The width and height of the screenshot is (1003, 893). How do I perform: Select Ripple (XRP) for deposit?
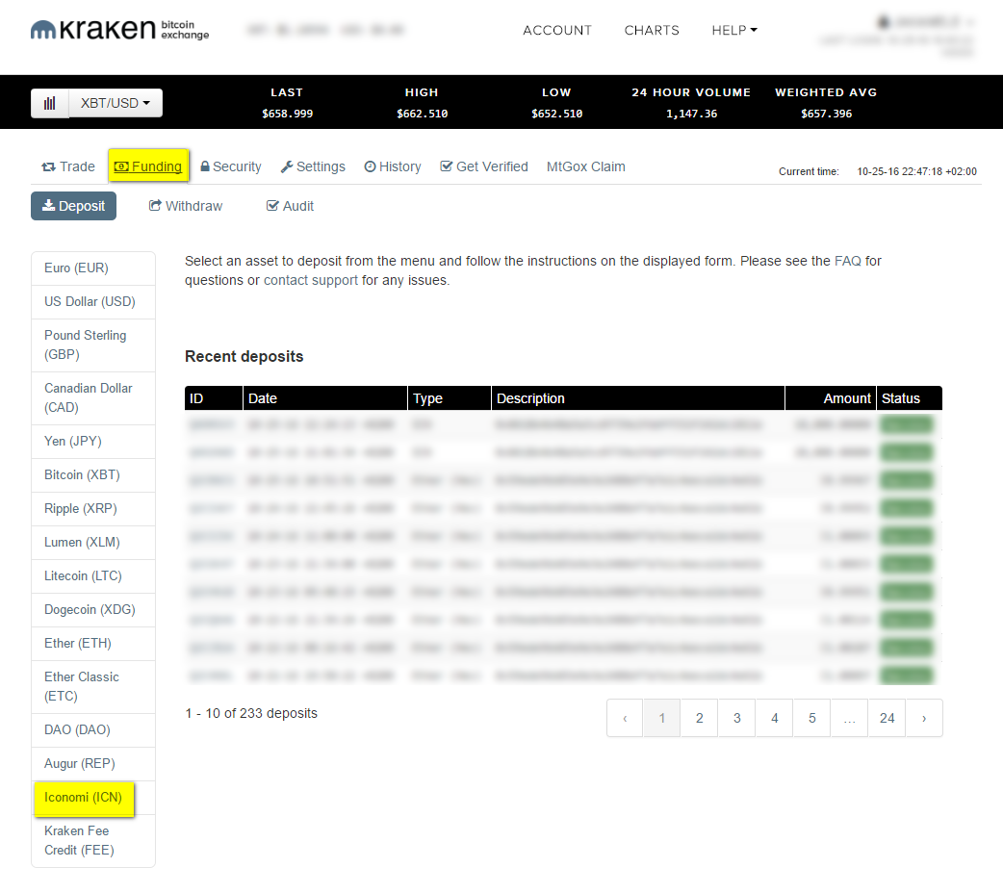pyautogui.click(x=93, y=509)
